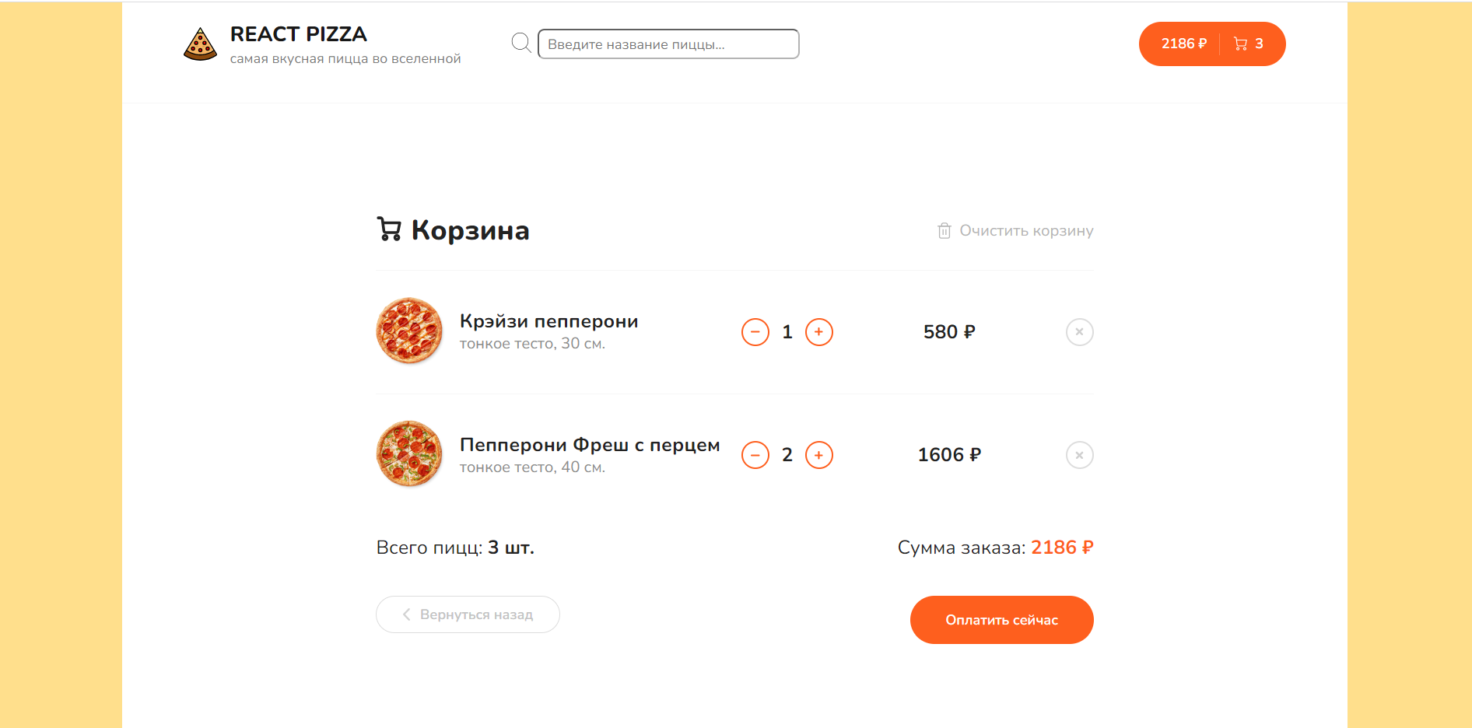The width and height of the screenshot is (1472, 728).
Task: Pay now with Оплатить сейчас
Action: pos(1001,620)
